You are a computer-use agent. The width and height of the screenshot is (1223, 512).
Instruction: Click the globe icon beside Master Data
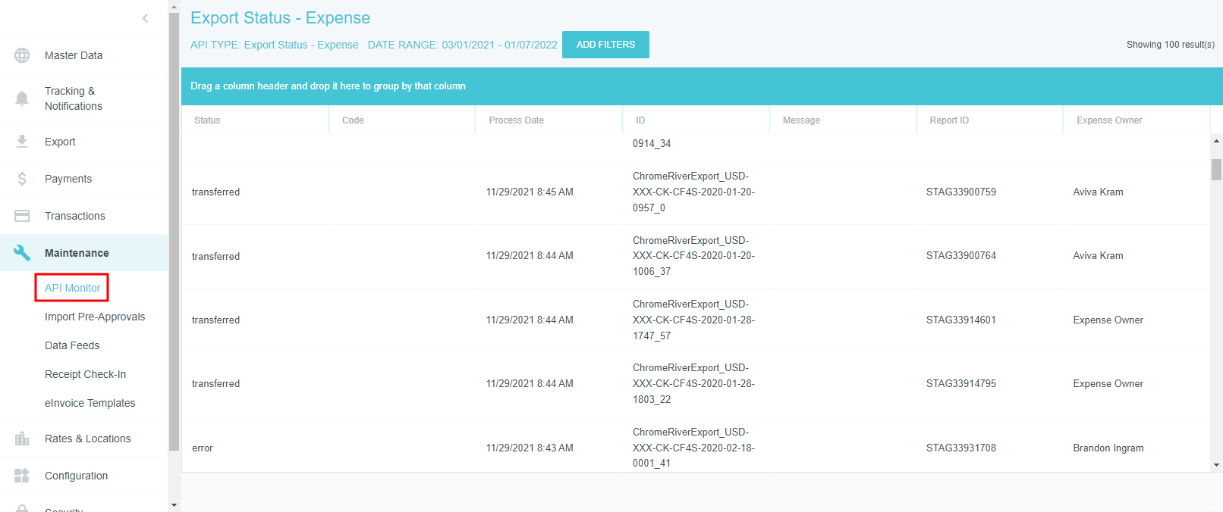pyautogui.click(x=22, y=55)
